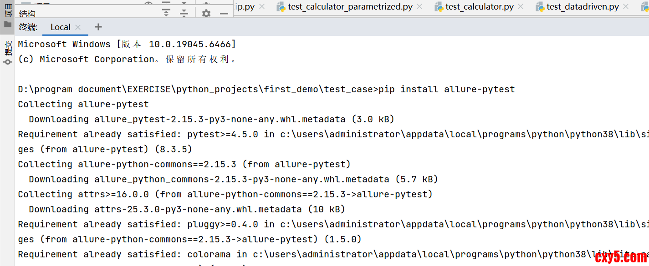Image resolution: width=649 pixels, height=266 pixels.
Task: Hide the 结构 panel with the minus icon
Action: tap(224, 13)
